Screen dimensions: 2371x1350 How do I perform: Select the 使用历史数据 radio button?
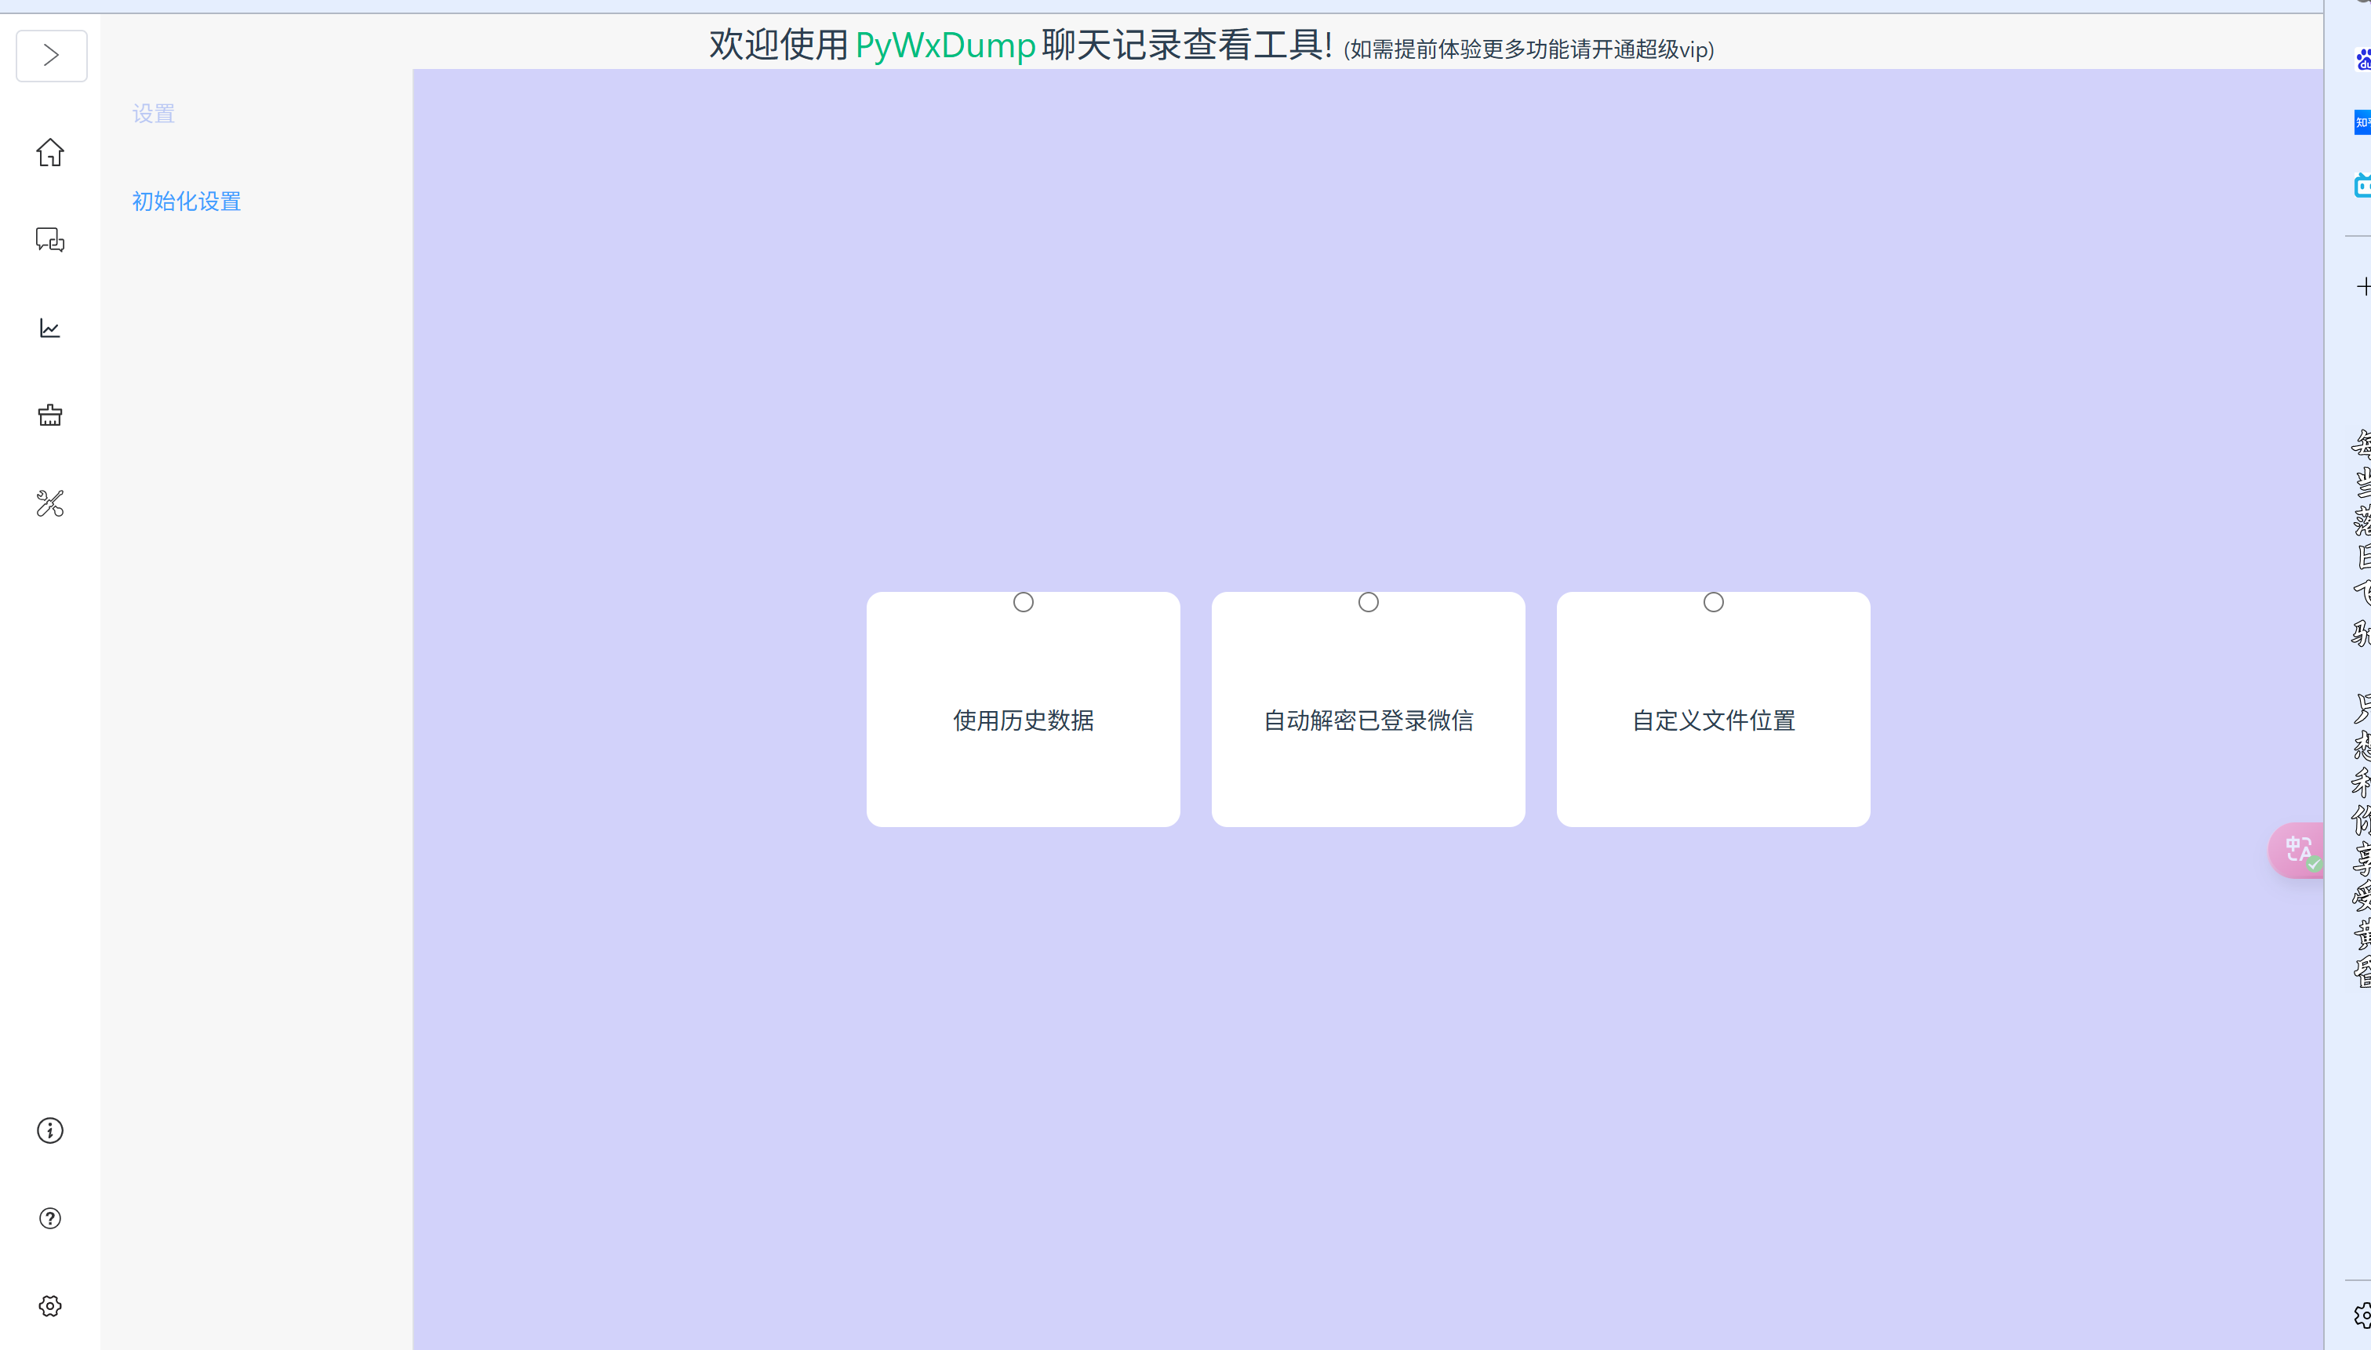point(1024,603)
